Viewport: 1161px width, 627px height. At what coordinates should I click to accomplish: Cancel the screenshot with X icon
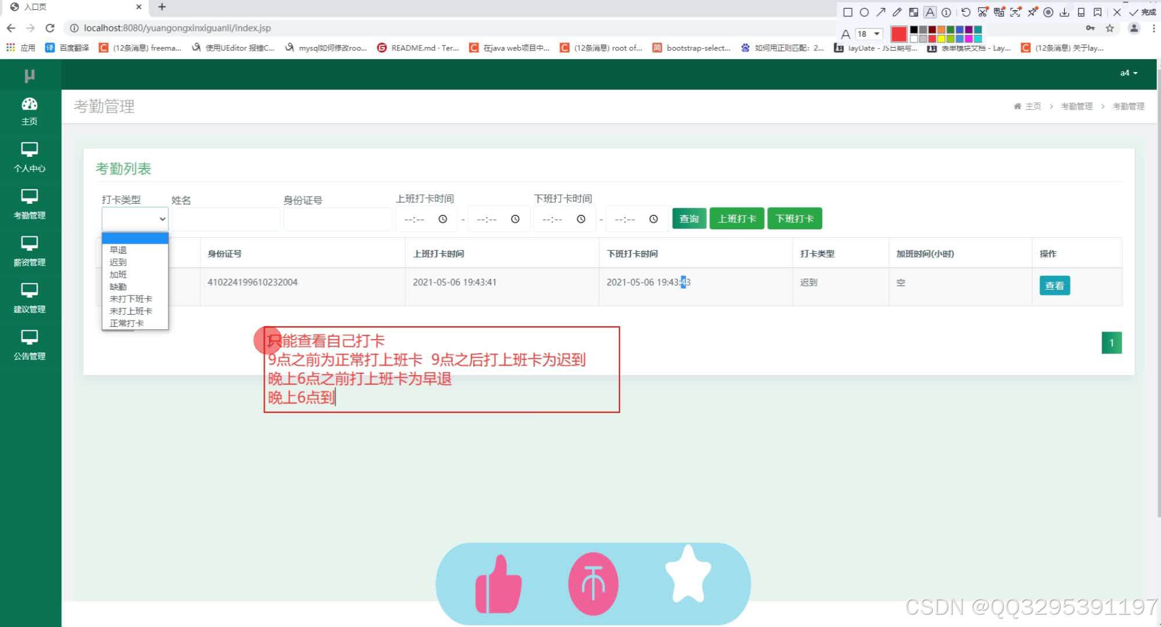pyautogui.click(x=1117, y=12)
